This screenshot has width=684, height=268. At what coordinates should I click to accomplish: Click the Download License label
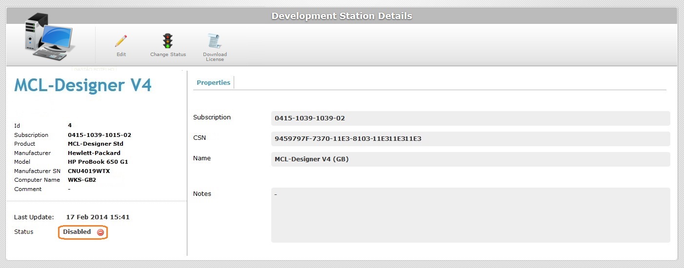click(x=215, y=57)
